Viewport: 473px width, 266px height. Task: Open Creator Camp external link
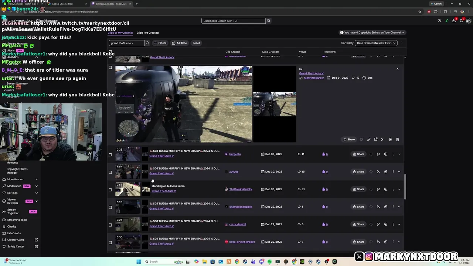[x=23, y=240]
